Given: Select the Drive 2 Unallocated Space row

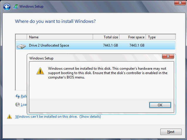Looking at the screenshot, I should [96, 45].
